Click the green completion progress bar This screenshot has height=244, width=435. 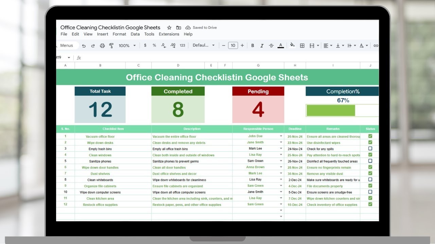[331, 110]
